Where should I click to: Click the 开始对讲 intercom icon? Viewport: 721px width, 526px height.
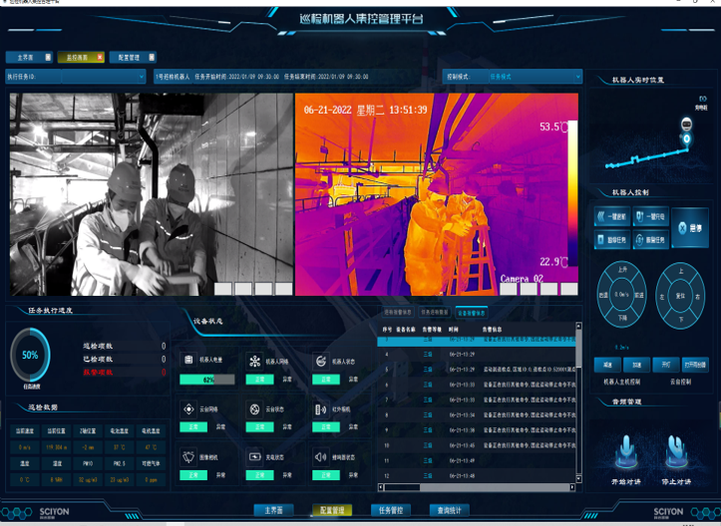(626, 452)
